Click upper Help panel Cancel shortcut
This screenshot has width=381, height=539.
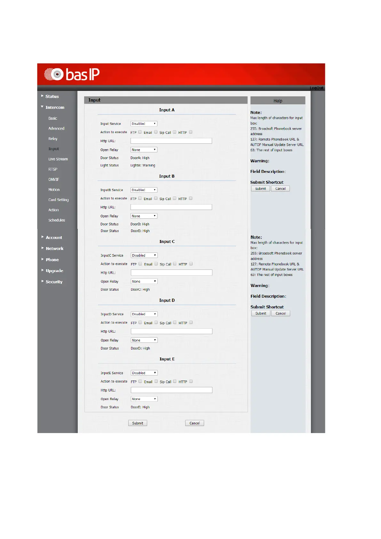[x=281, y=189]
